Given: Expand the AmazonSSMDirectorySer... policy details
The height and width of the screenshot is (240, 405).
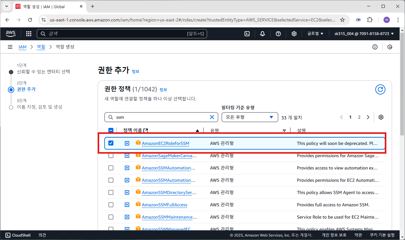Looking at the screenshot, I should point(127,192).
